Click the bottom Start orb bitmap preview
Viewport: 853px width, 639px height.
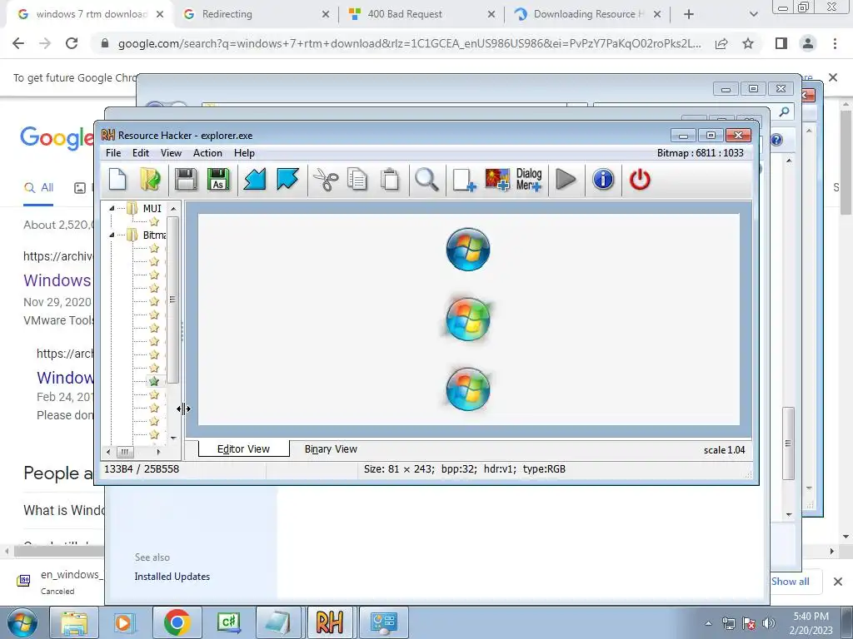[468, 389]
